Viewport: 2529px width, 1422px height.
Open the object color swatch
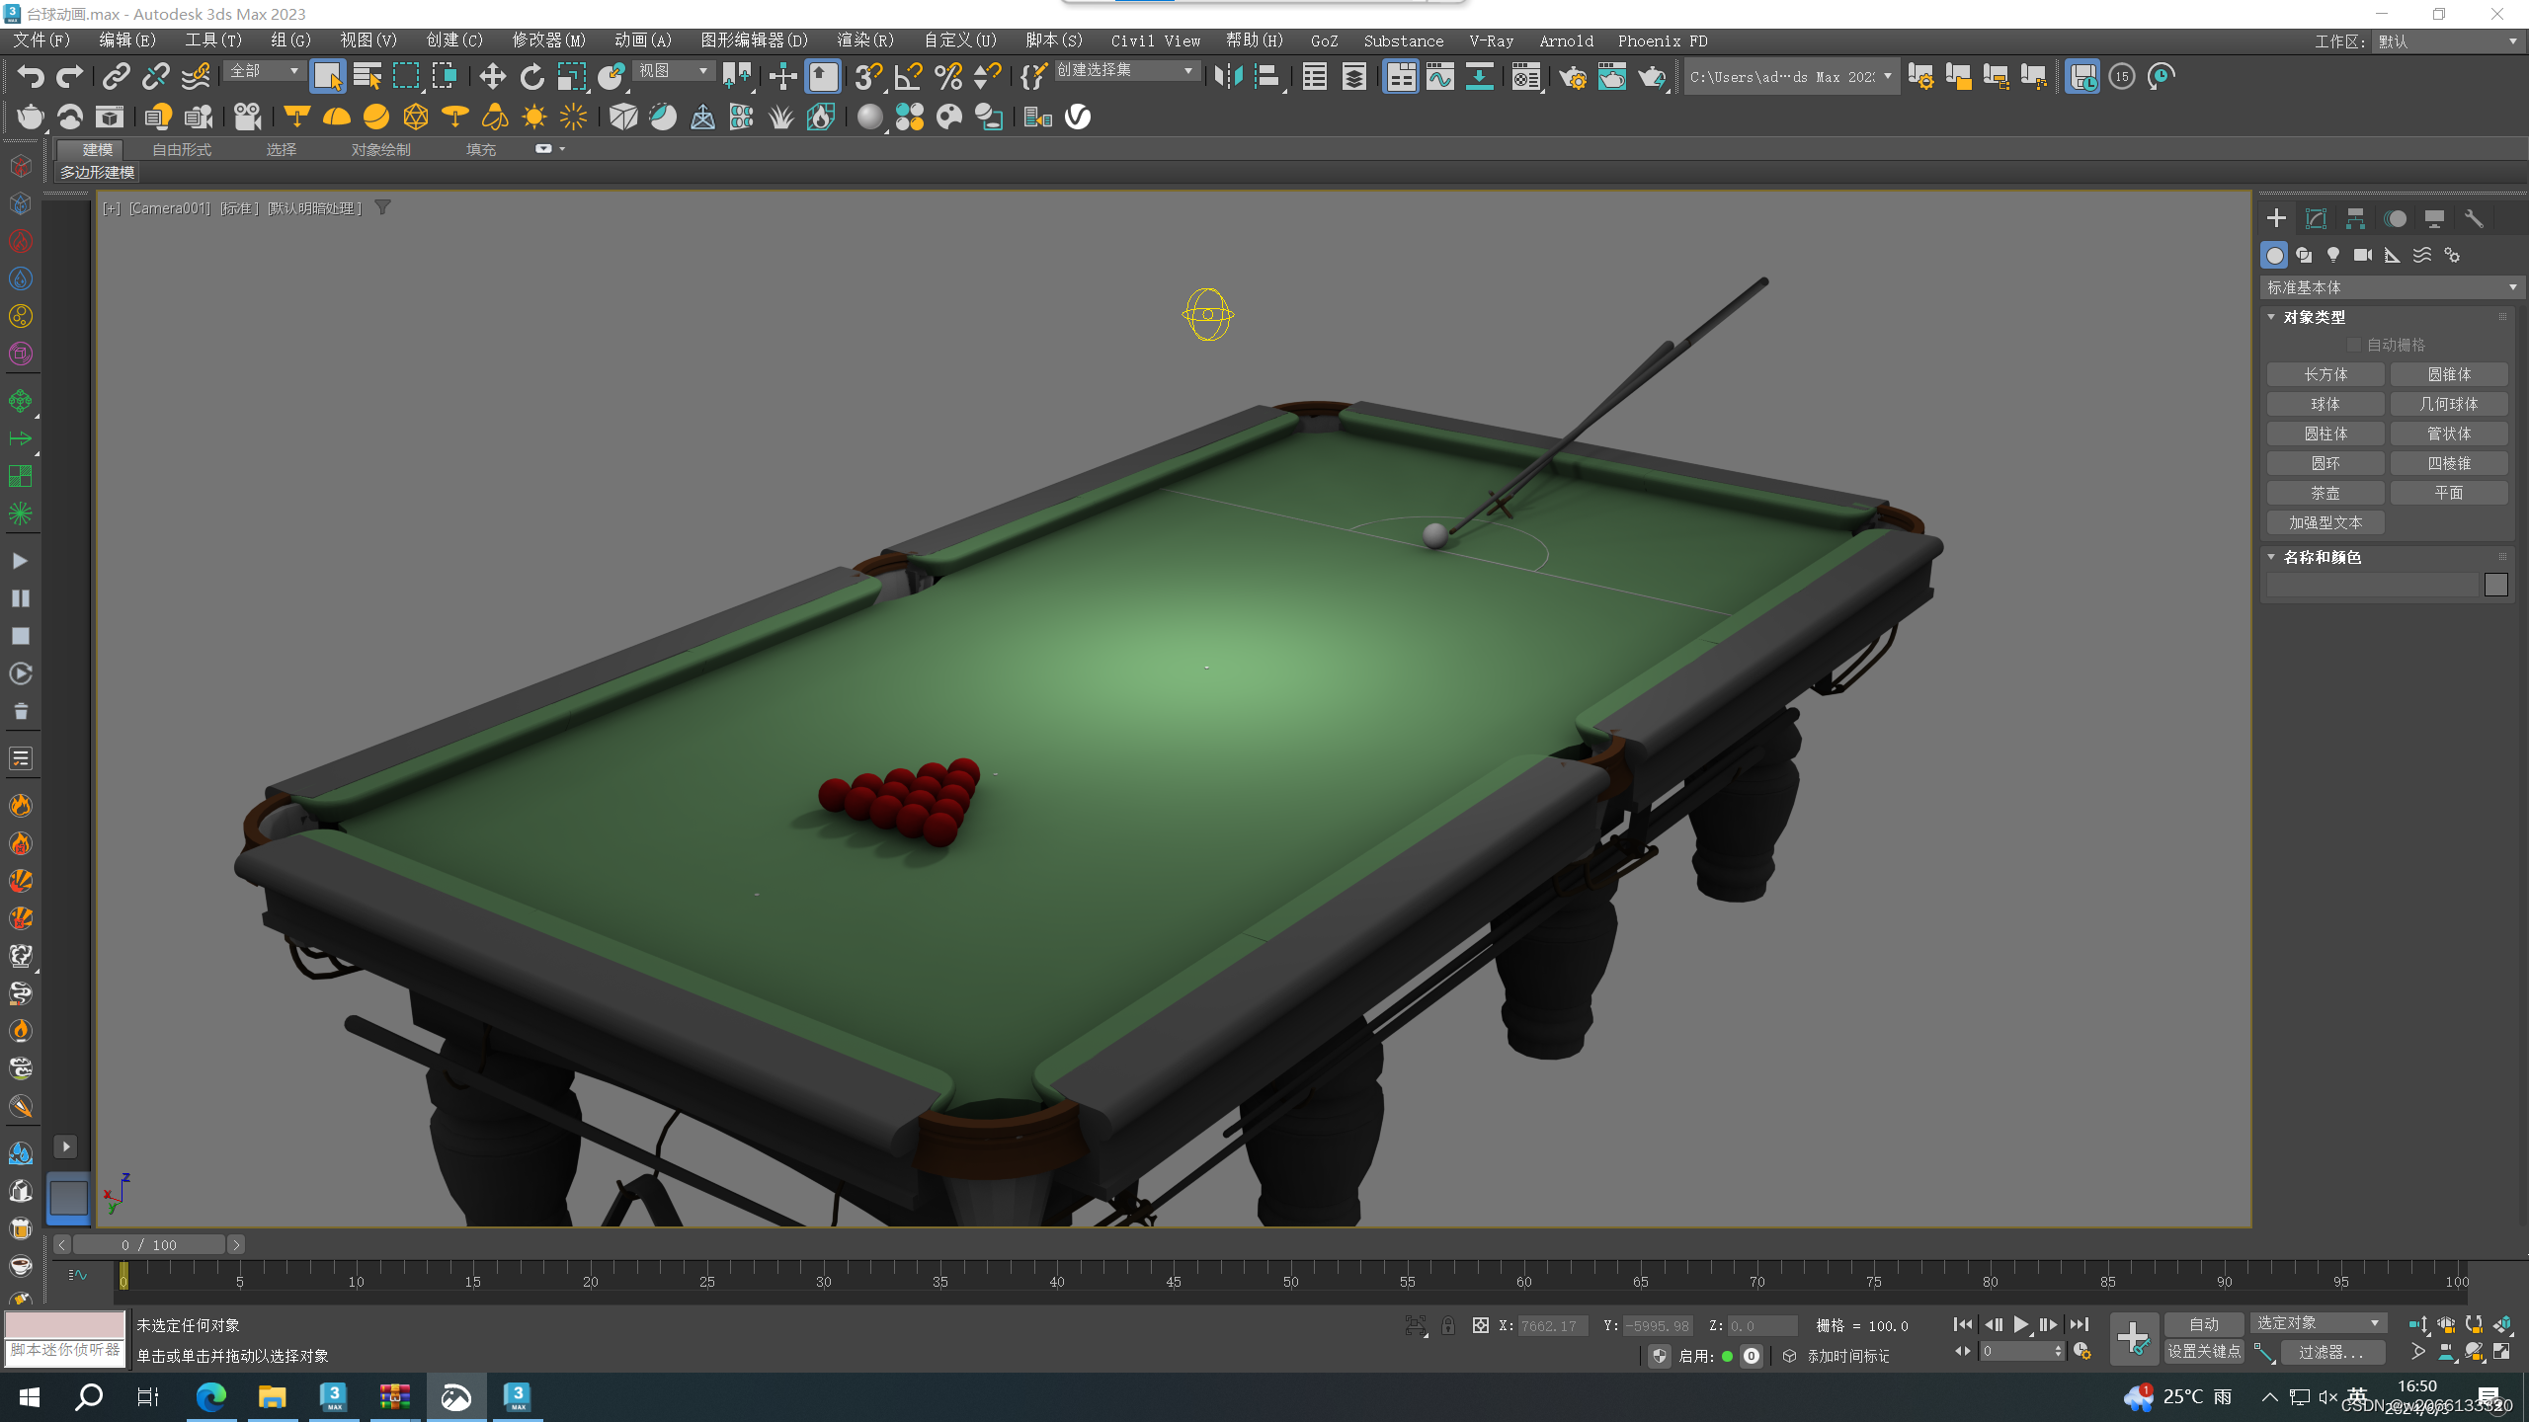coord(2495,585)
